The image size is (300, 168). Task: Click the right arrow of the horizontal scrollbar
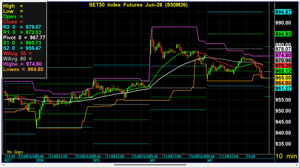pyautogui.click(x=297, y=165)
